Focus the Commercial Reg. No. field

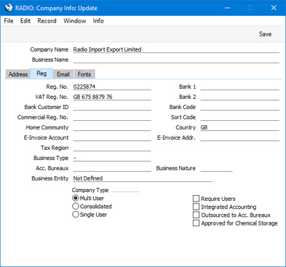click(x=112, y=117)
